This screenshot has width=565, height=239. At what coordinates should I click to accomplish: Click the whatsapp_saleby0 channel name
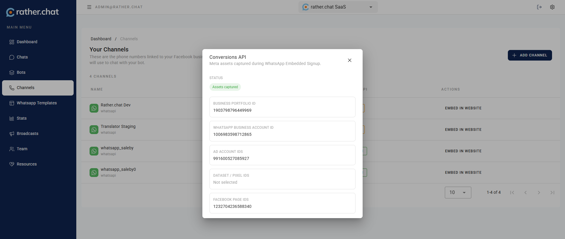coord(118,169)
